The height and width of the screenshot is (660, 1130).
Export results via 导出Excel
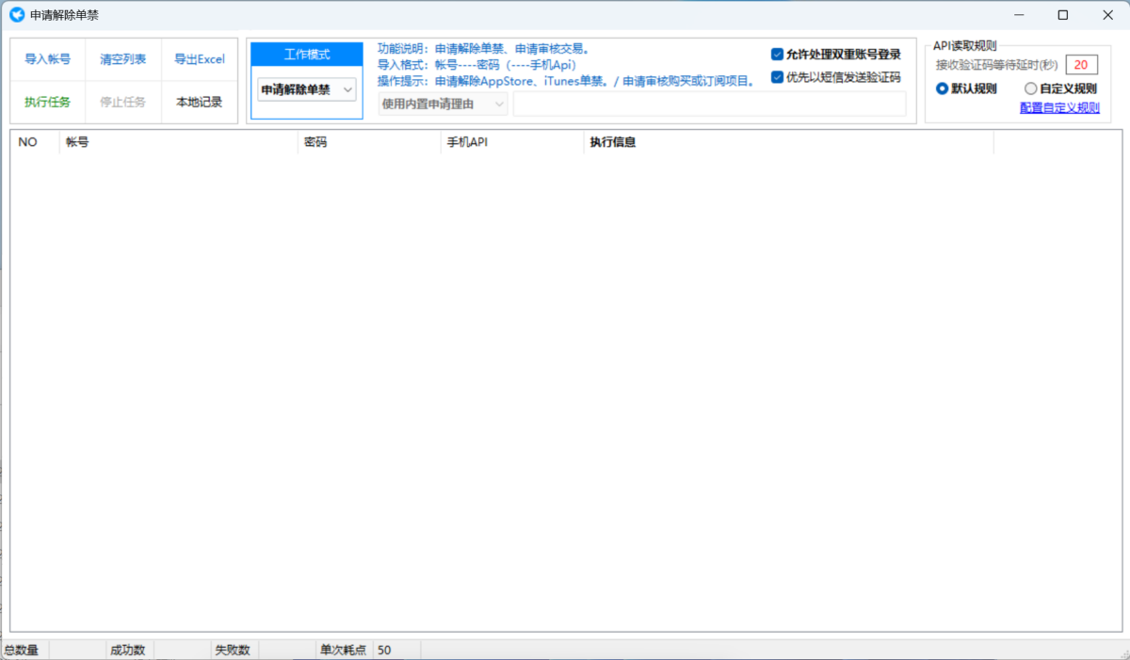tap(200, 59)
